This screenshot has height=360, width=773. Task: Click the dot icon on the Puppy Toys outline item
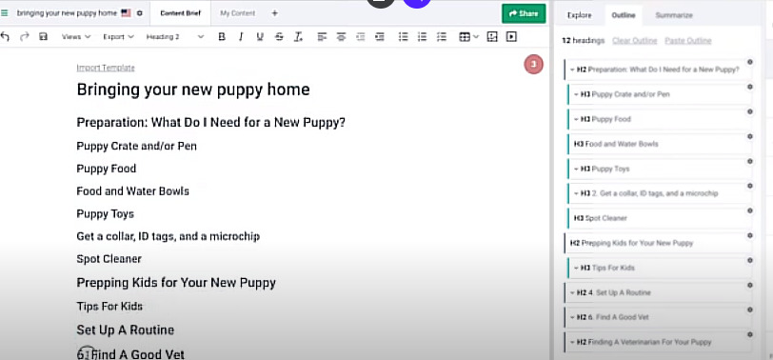pyautogui.click(x=750, y=161)
